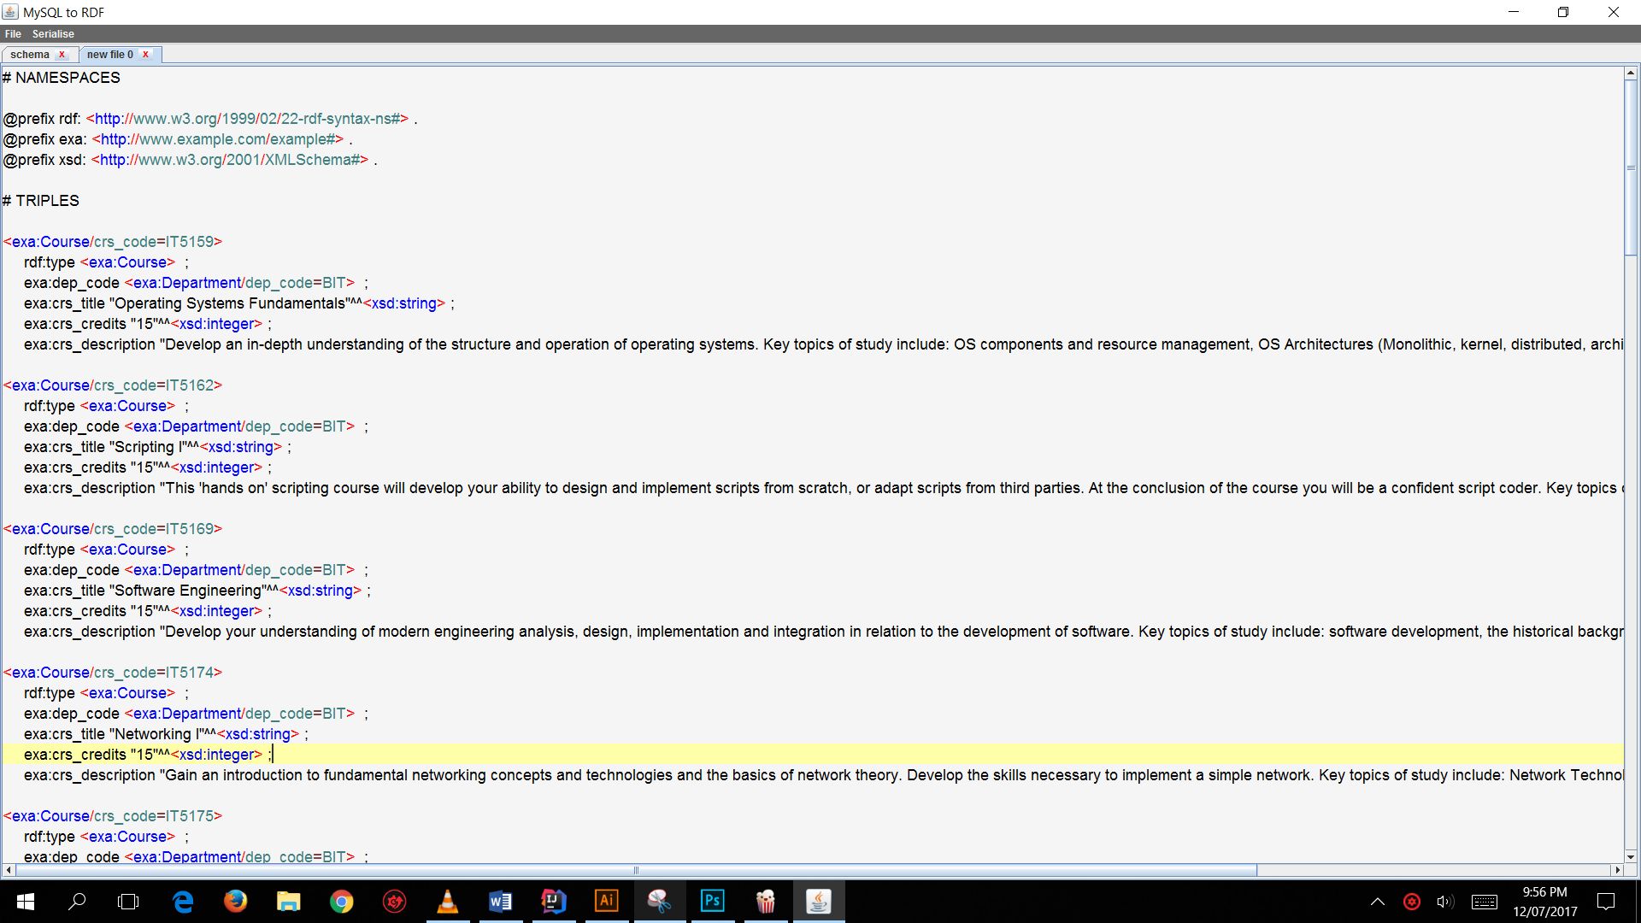Switch to Photoshop in taskbar
Image resolution: width=1641 pixels, height=923 pixels.
pos(712,902)
